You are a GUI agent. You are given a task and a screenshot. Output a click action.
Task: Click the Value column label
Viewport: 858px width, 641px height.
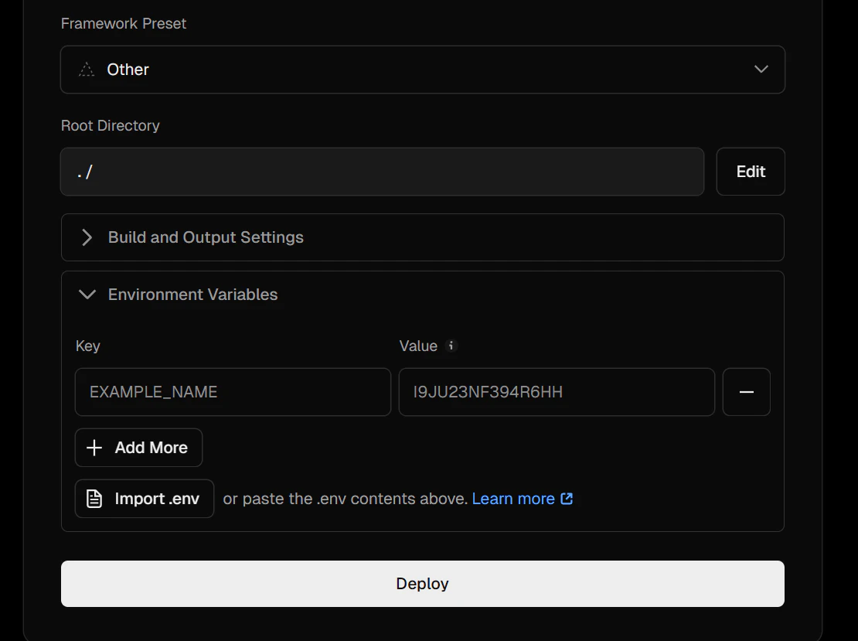418,346
